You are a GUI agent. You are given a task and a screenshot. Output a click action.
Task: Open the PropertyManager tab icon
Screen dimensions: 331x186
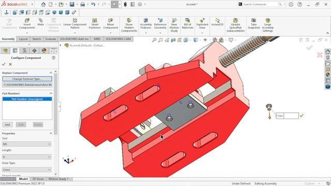pyautogui.click(x=15, y=51)
